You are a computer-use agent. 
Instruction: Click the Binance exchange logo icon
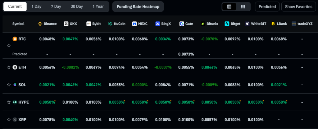pyautogui.click(x=40, y=24)
